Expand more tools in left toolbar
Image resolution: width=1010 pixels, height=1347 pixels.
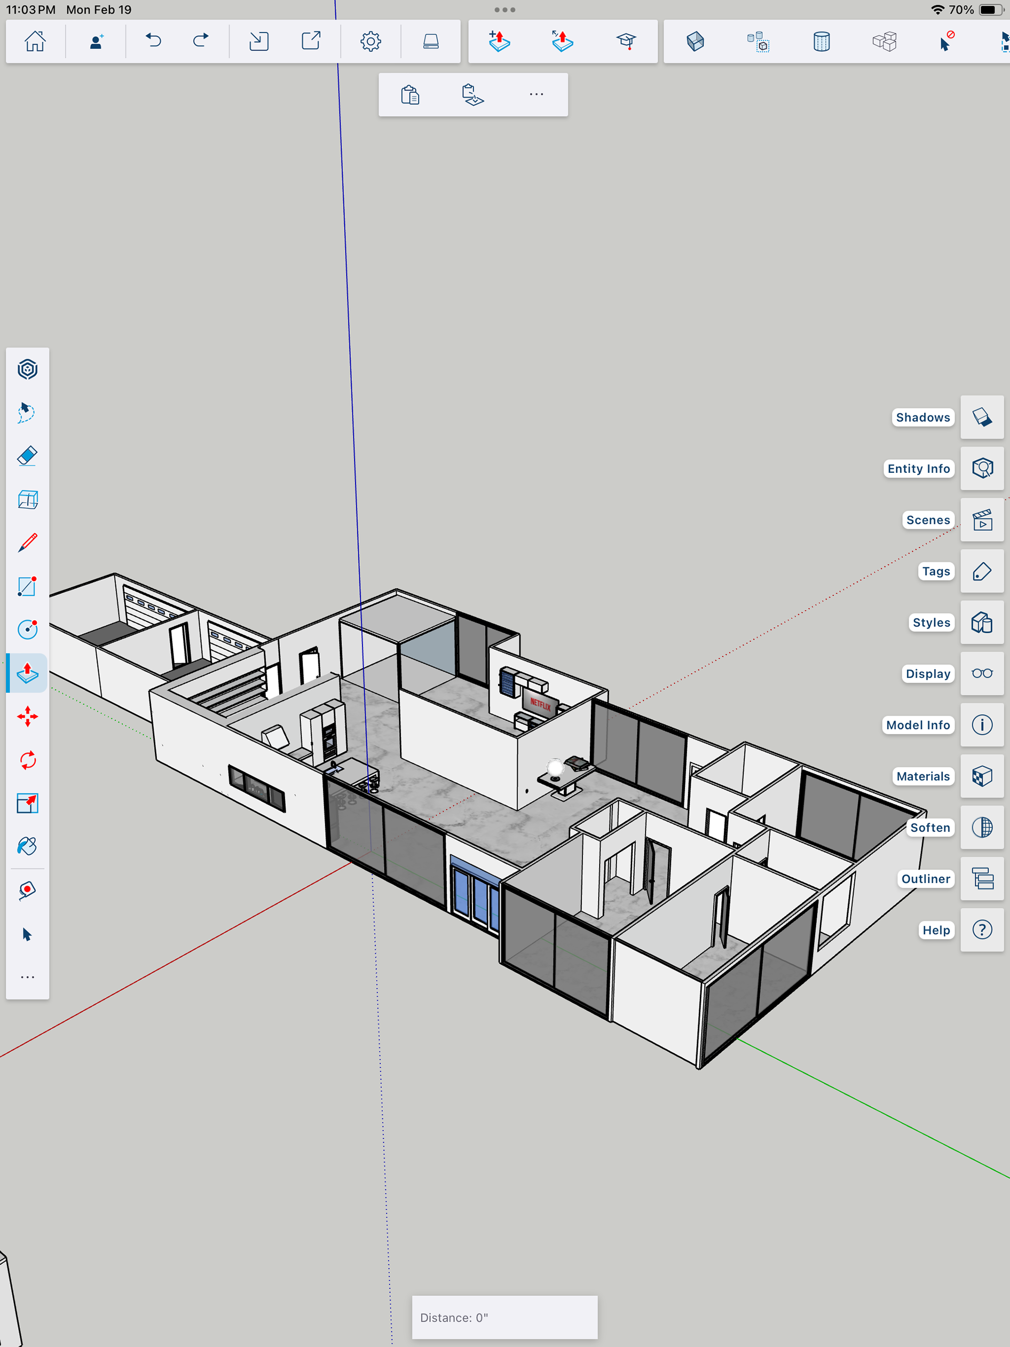point(27,977)
